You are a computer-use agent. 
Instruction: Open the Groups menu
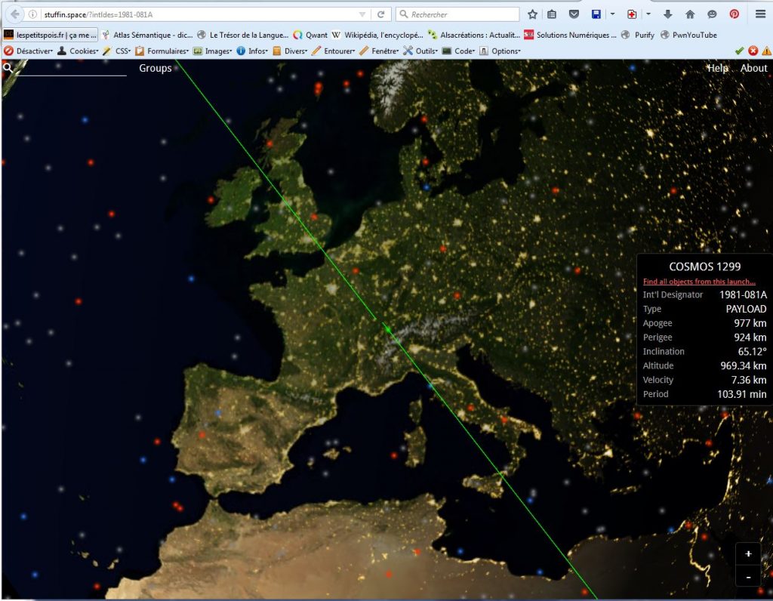[x=156, y=68]
